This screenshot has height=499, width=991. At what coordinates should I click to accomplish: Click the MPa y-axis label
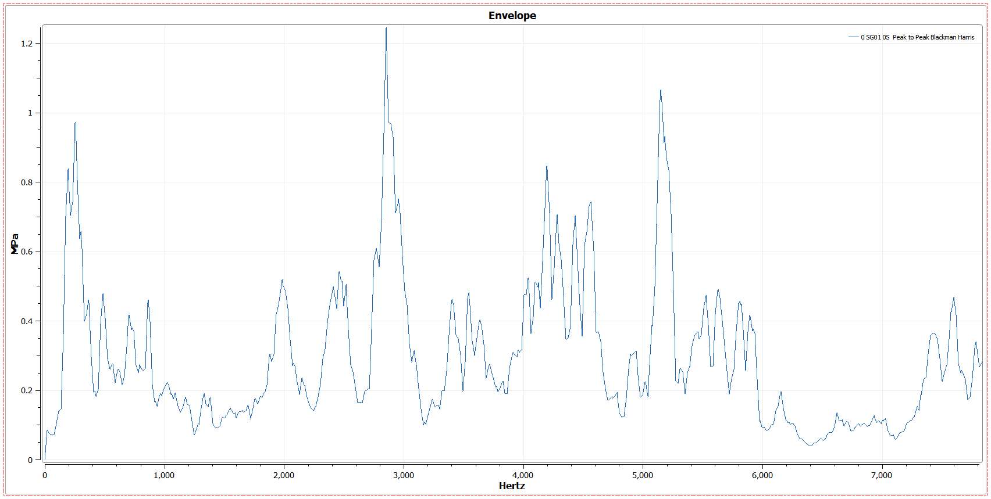click(15, 244)
